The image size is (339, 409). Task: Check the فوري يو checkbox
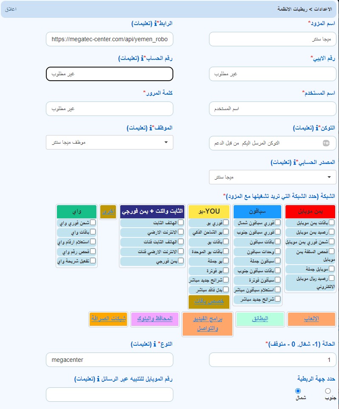click(226, 223)
